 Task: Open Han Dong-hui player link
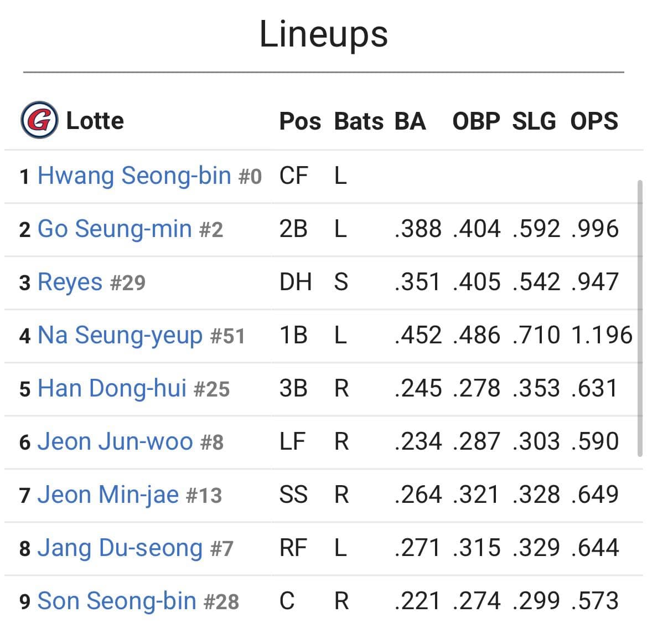click(112, 389)
